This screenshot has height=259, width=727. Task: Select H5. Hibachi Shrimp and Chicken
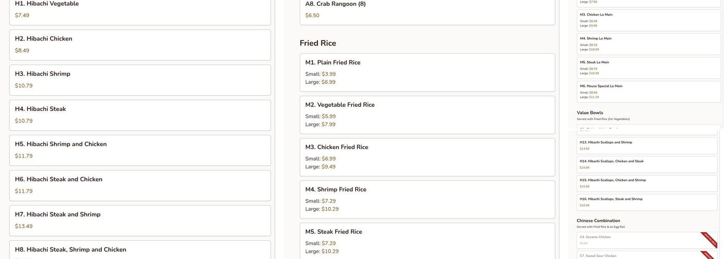[x=140, y=150]
